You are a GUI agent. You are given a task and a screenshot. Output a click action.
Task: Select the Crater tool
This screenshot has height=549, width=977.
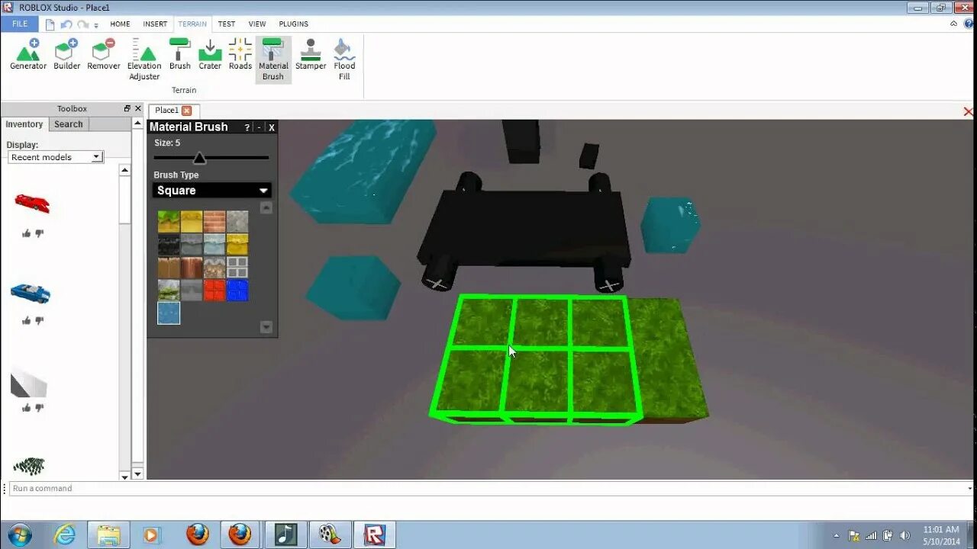tap(210, 55)
